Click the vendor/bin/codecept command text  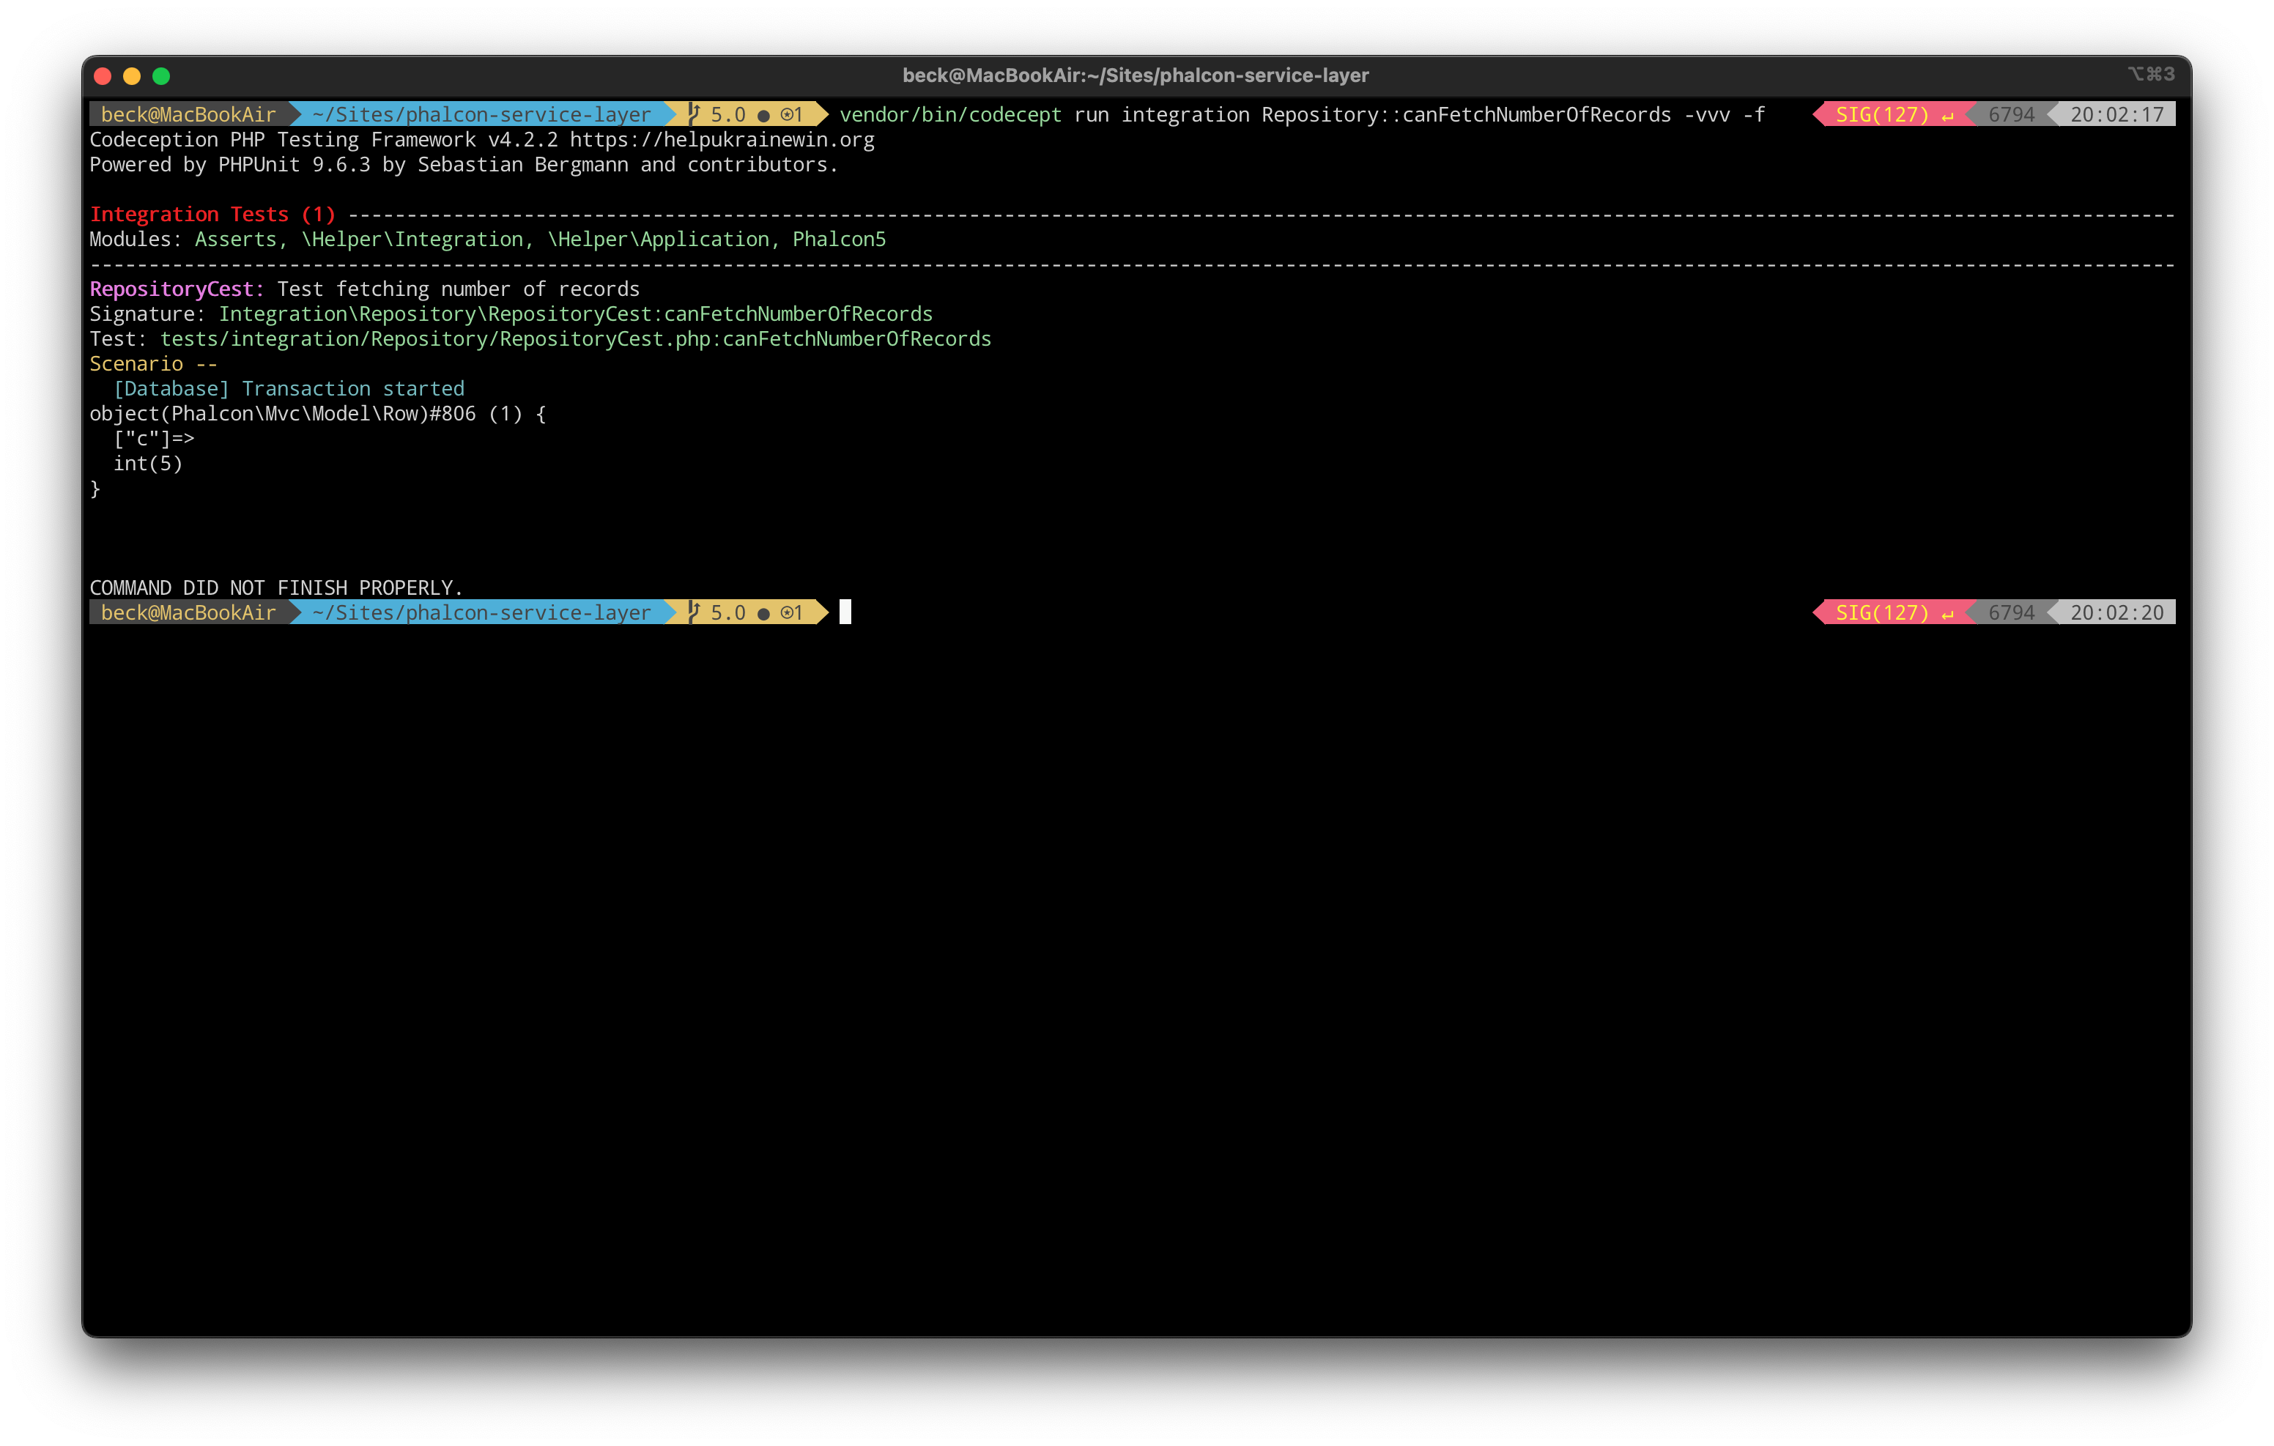[x=950, y=114]
